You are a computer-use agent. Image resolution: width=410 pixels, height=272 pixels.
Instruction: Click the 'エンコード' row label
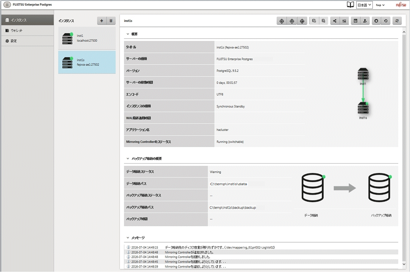(x=132, y=95)
